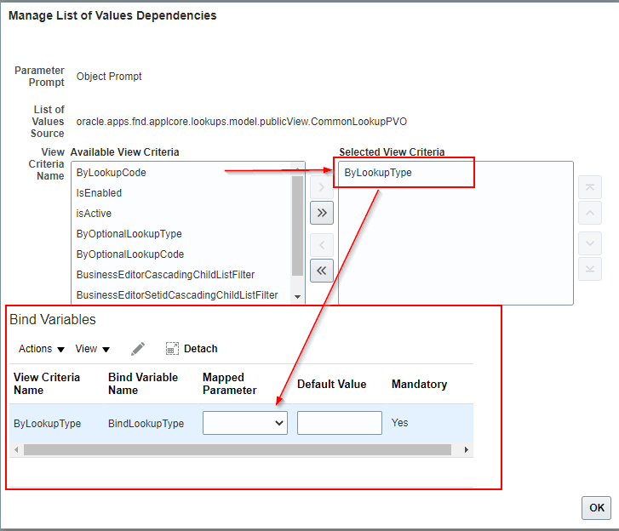Image resolution: width=619 pixels, height=531 pixels.
Task: Open the View menu
Action: click(x=92, y=349)
